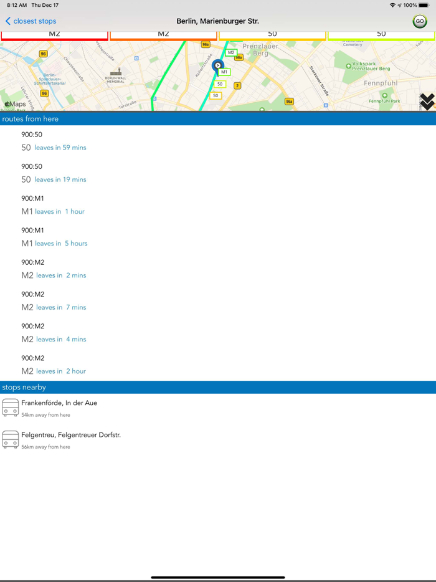Image resolution: width=436 pixels, height=582 pixels.
Task: Select the M1 route label on the map
Action: (x=224, y=72)
